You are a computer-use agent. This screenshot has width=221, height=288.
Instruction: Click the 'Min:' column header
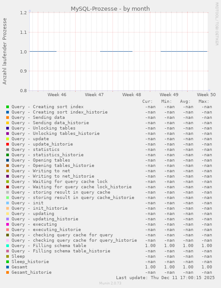click(x=166, y=101)
